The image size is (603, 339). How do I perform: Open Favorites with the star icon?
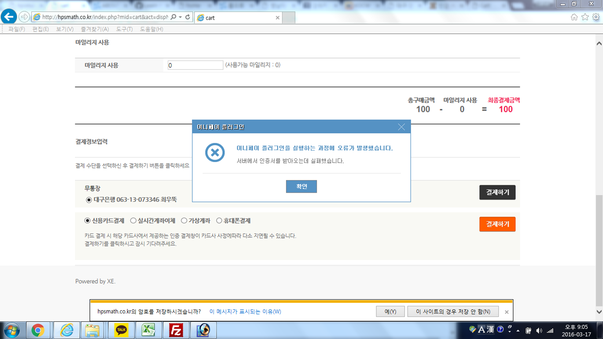[x=586, y=18]
